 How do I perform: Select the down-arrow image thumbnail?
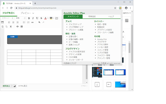97,84
